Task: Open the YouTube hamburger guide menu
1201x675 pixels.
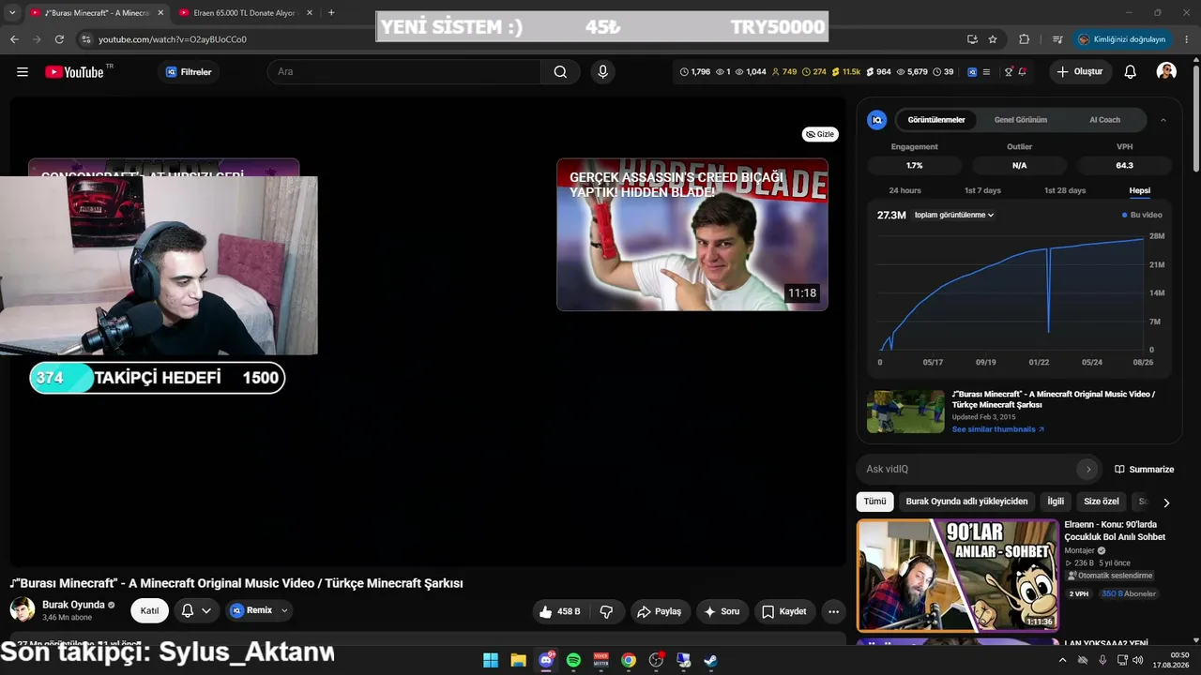Action: 23,72
